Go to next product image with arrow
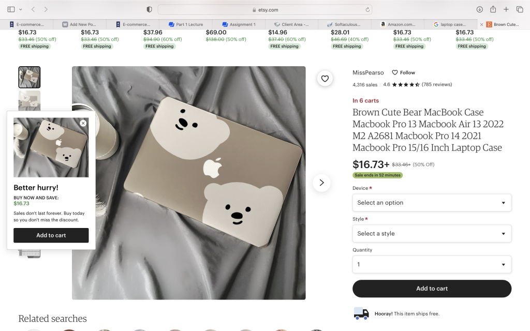This screenshot has height=331, width=530. tap(321, 183)
